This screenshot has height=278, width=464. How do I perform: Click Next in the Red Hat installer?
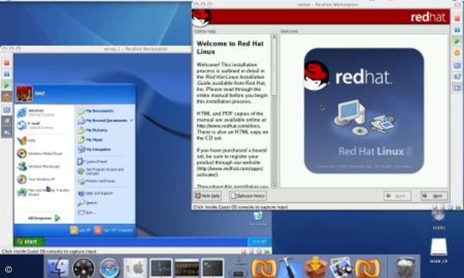[x=434, y=196]
